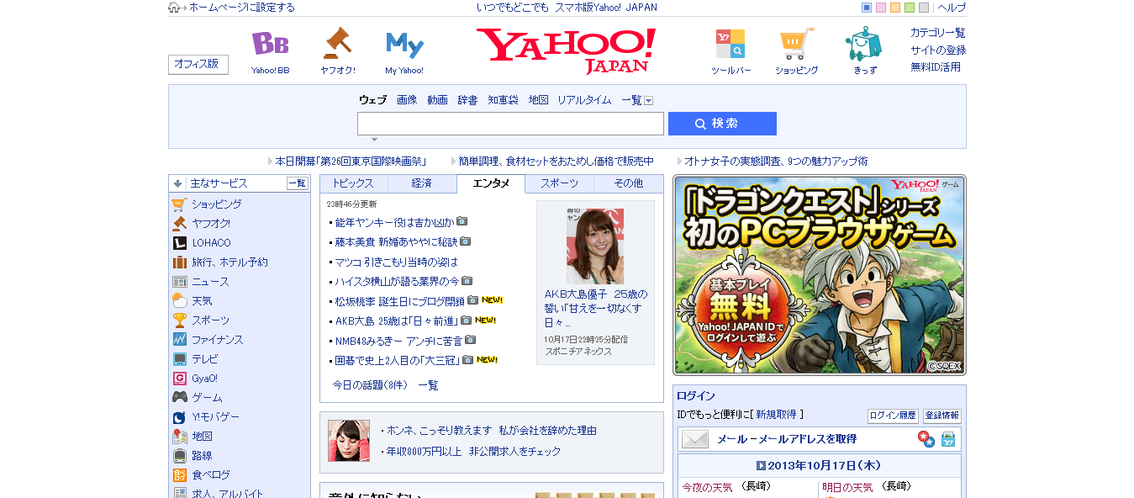Screen dimensions: 1134x498
Task: Expand the arrow beside 2013年10月17日(木)
Action: [761, 465]
